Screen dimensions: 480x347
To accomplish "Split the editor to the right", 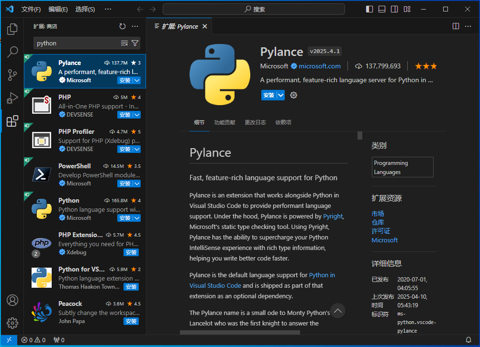I will click(456, 26).
